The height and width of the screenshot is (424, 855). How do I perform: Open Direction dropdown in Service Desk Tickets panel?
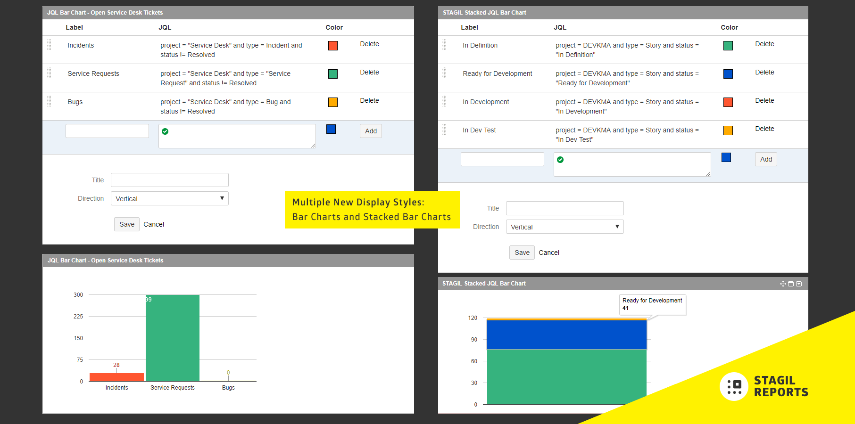[170, 198]
